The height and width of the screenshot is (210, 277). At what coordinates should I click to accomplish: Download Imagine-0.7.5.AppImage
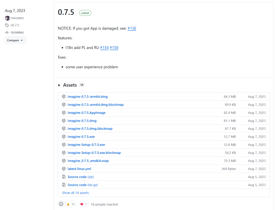(x=86, y=113)
